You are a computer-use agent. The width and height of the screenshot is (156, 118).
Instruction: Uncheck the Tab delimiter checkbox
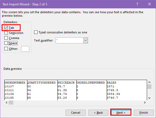(6, 28)
